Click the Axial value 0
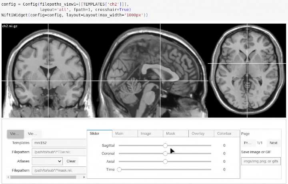The image size is (288, 184). coord(224,162)
